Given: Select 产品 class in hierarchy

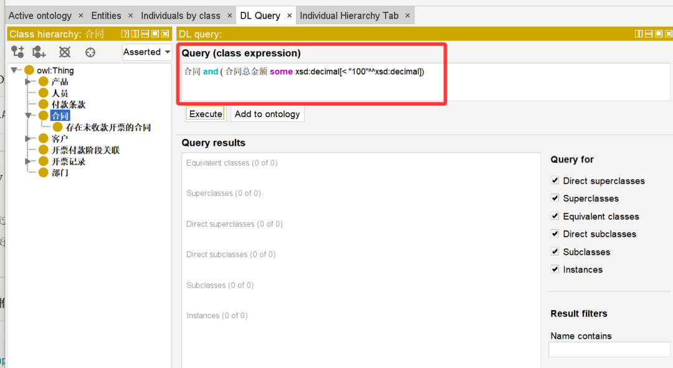Looking at the screenshot, I should coord(60,82).
